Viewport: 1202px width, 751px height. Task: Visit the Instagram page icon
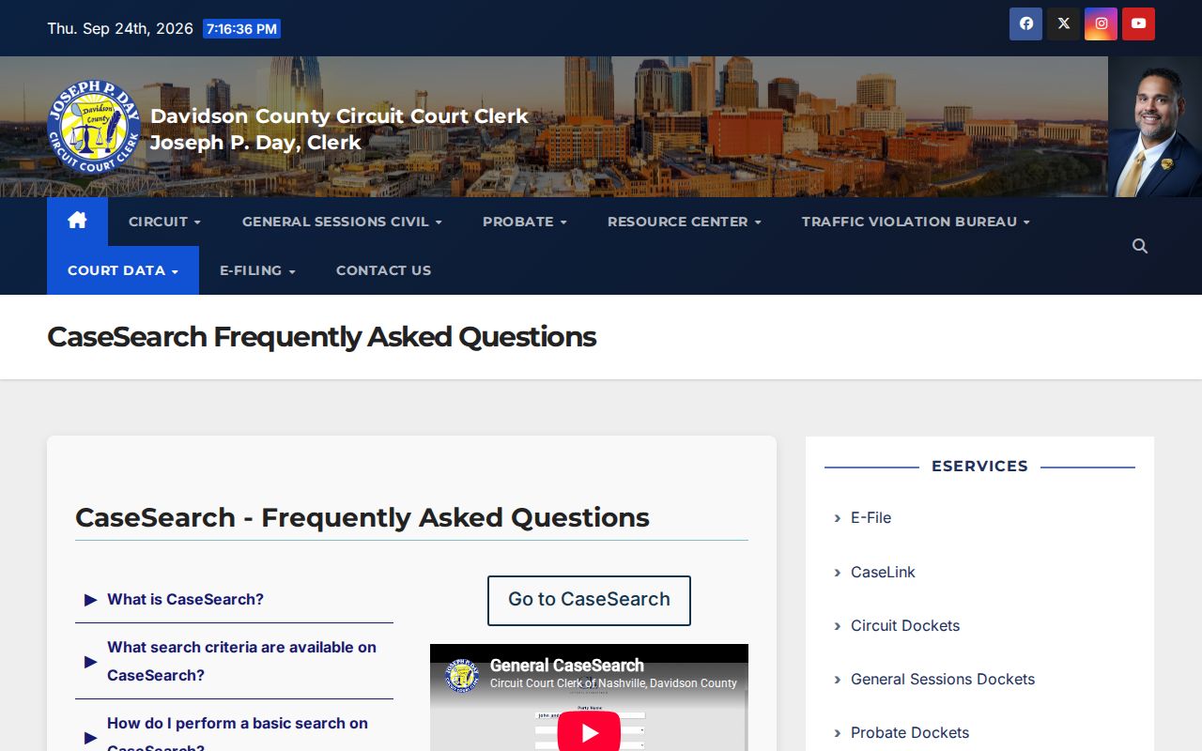[x=1101, y=24]
